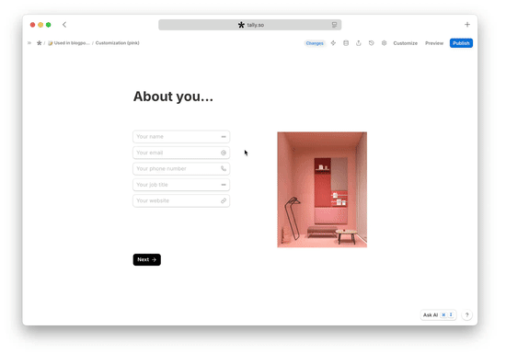Click the 'Your phone number' input field
506x353 pixels.
click(x=181, y=168)
